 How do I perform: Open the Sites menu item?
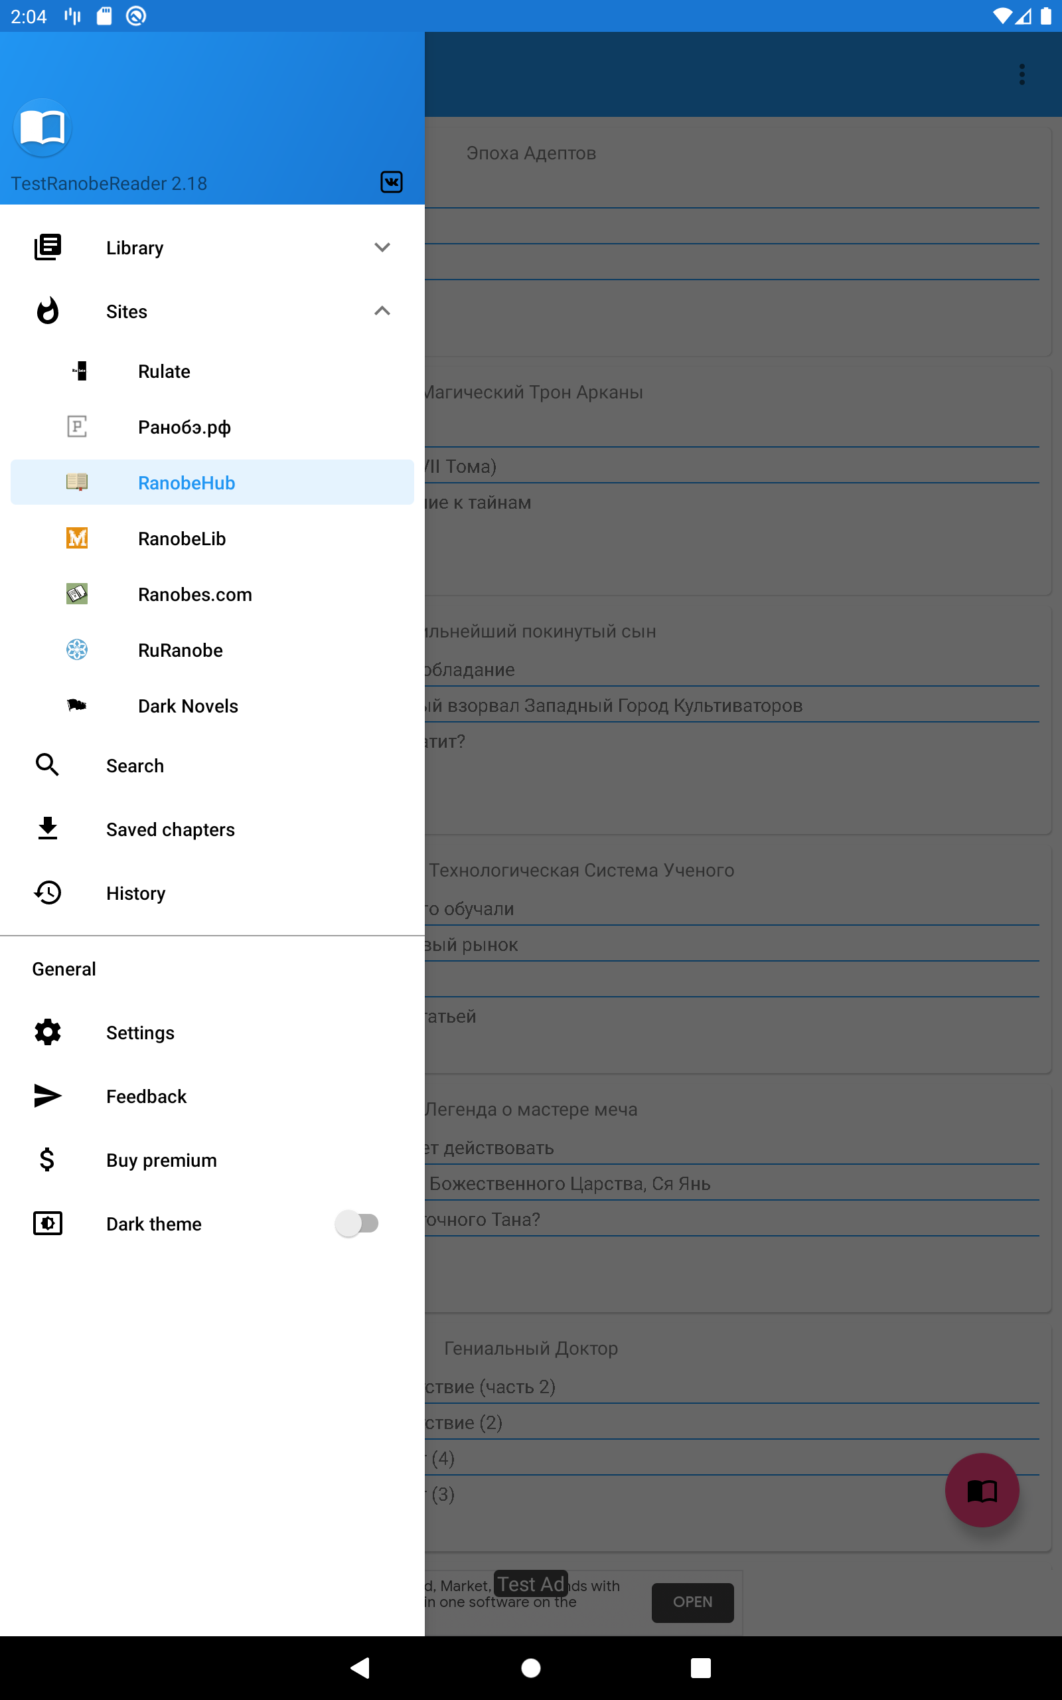point(212,311)
